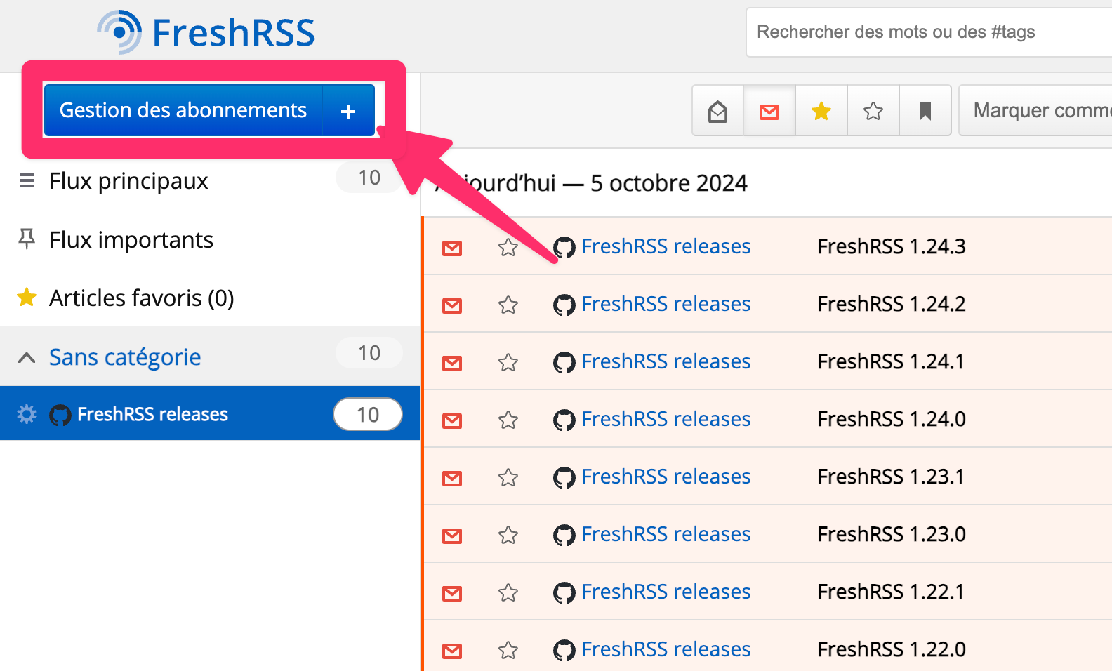Open Sans catégorie category

point(125,357)
